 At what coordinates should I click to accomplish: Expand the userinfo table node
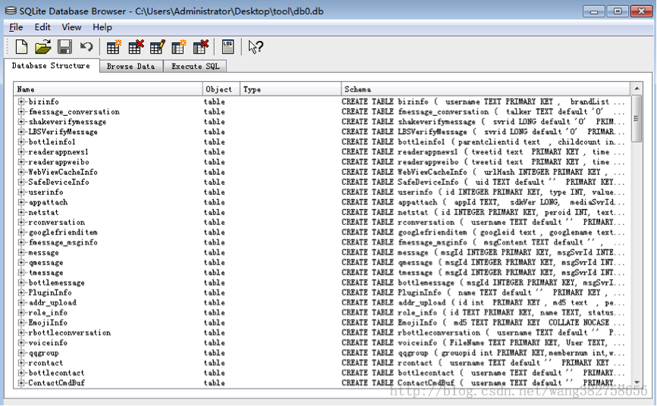pyautogui.click(x=21, y=192)
